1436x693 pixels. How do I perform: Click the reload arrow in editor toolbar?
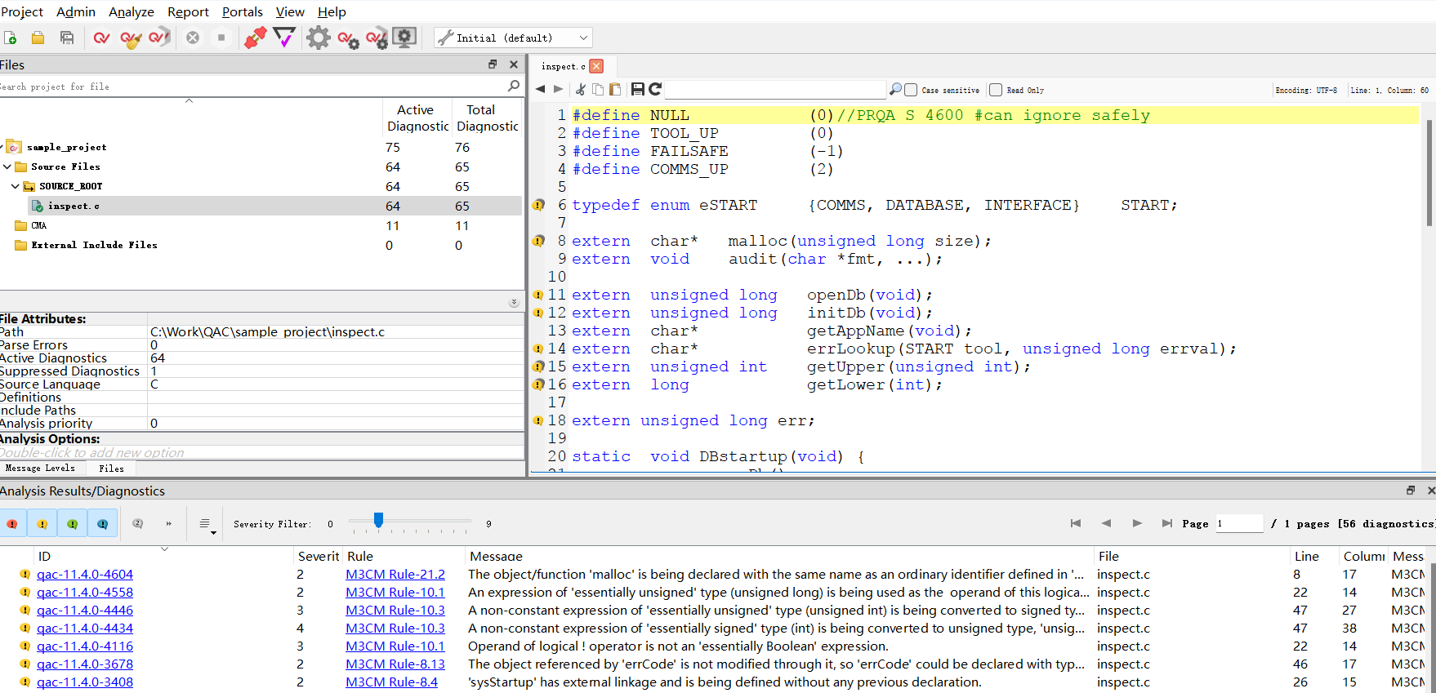click(655, 89)
